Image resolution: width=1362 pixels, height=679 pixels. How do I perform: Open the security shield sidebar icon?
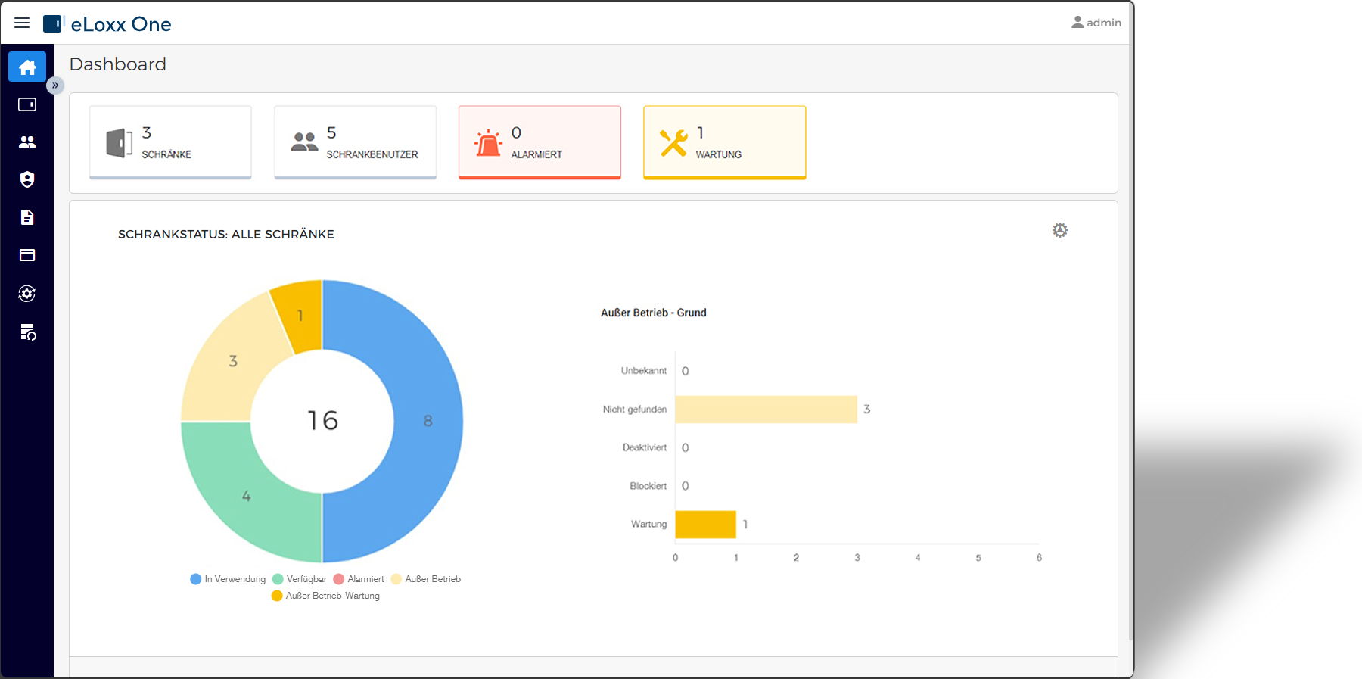27,179
